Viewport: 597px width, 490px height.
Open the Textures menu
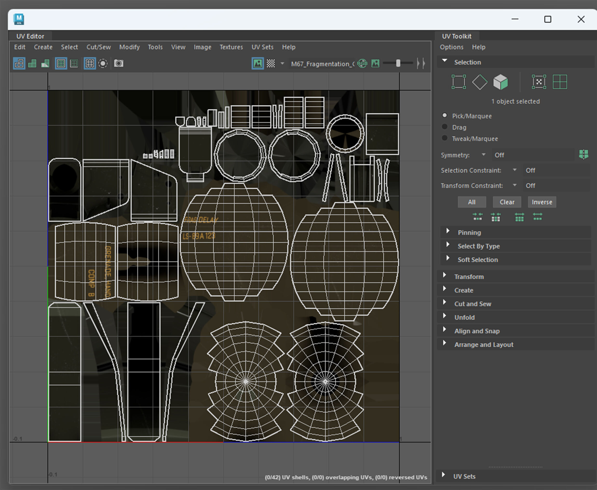point(231,47)
